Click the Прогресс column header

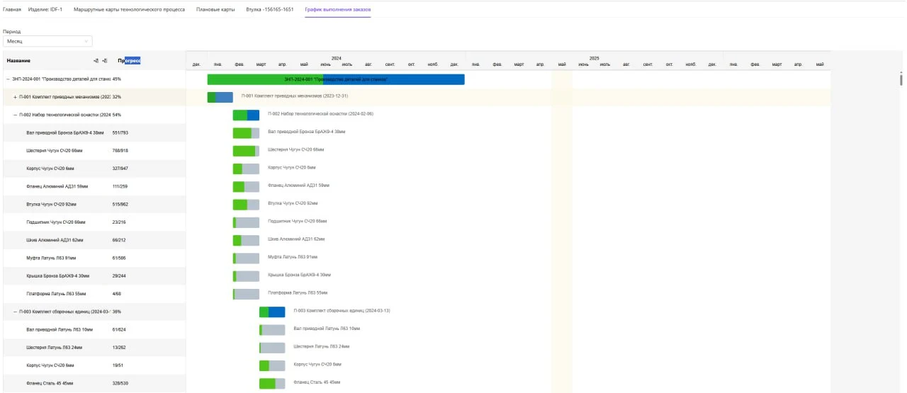coord(130,61)
